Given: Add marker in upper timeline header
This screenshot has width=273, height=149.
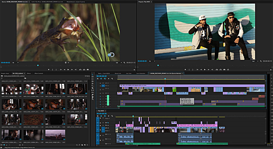Looking at the screenshot, I should click(108, 79).
